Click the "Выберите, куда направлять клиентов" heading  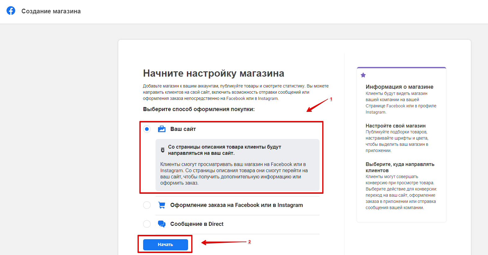[400, 167]
